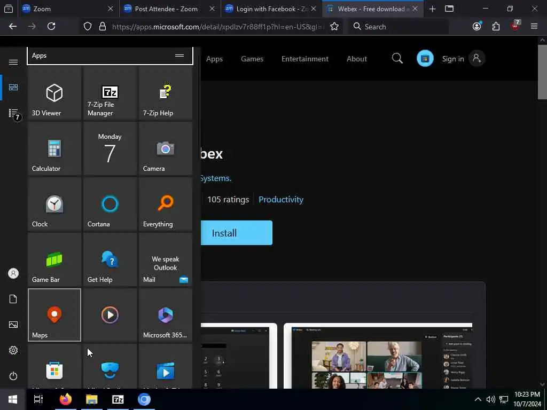Screen dimensions: 547x410
Task: Open 7-Zip from the taskbar
Action: (x=118, y=399)
